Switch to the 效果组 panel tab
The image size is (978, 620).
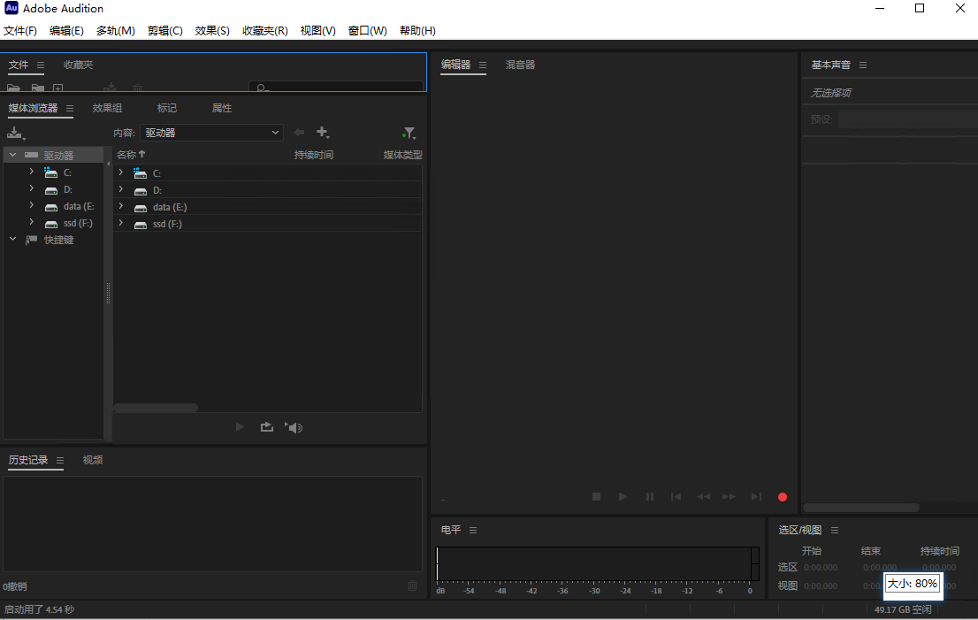point(107,107)
